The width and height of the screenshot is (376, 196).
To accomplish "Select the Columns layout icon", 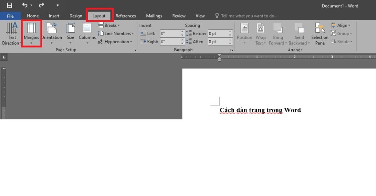I will [x=87, y=29].
